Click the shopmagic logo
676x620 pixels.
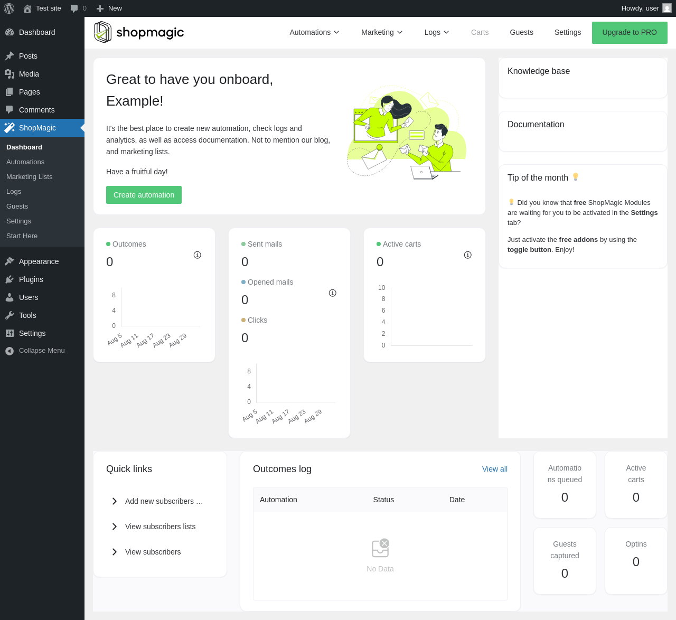pos(139,32)
